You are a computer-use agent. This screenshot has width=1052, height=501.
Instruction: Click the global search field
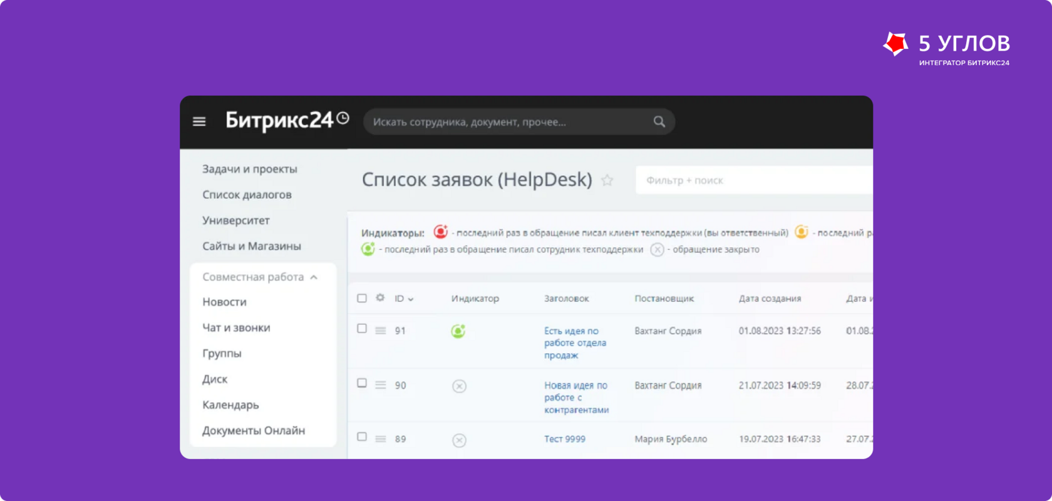click(x=519, y=121)
